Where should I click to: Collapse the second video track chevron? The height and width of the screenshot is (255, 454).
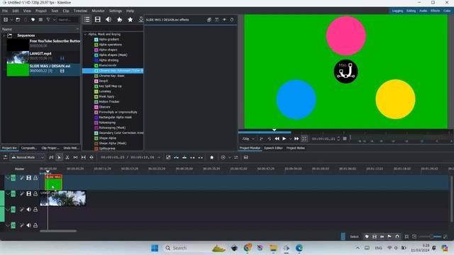click(x=8, y=193)
